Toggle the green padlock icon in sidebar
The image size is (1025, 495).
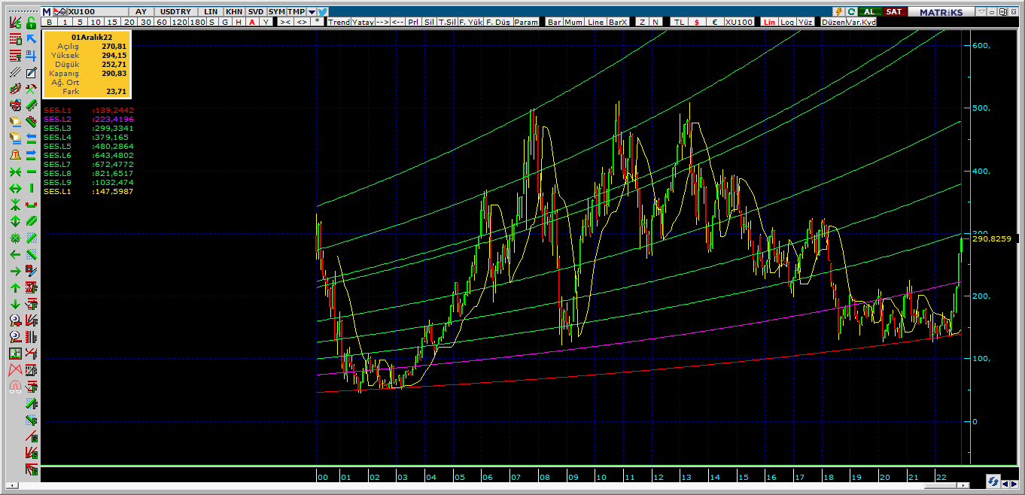point(32,23)
